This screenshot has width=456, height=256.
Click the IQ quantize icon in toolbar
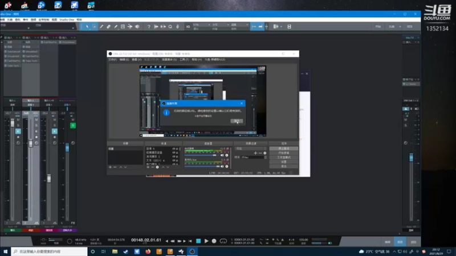[188, 27]
